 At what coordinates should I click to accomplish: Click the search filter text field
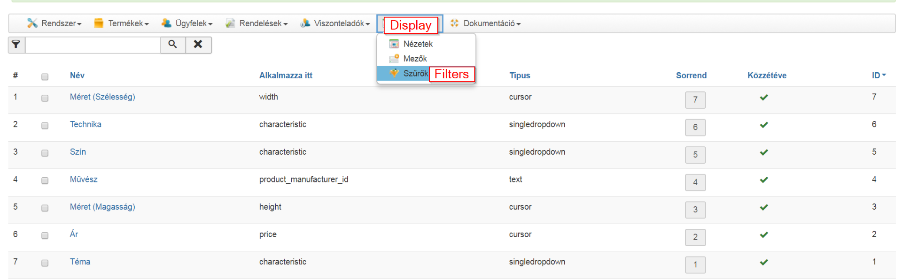tap(93, 45)
